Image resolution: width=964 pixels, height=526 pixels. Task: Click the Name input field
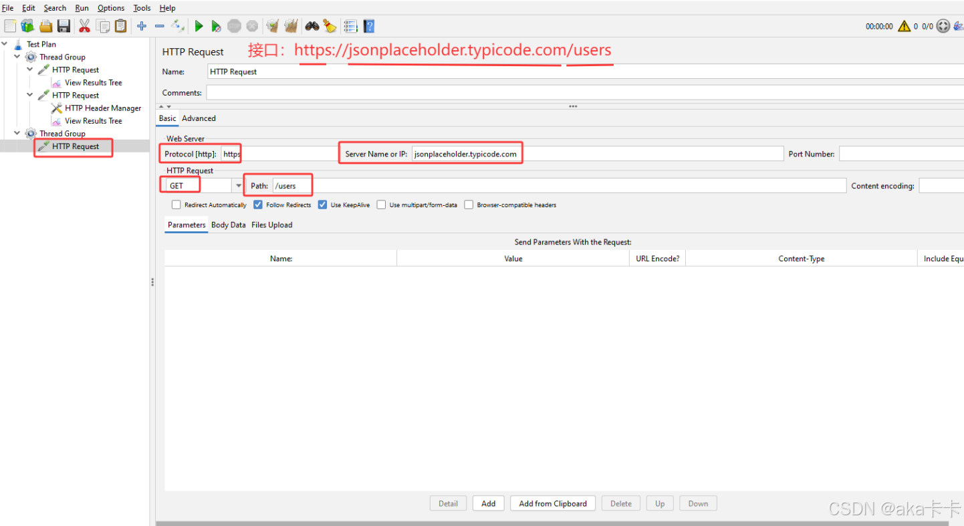pos(585,72)
